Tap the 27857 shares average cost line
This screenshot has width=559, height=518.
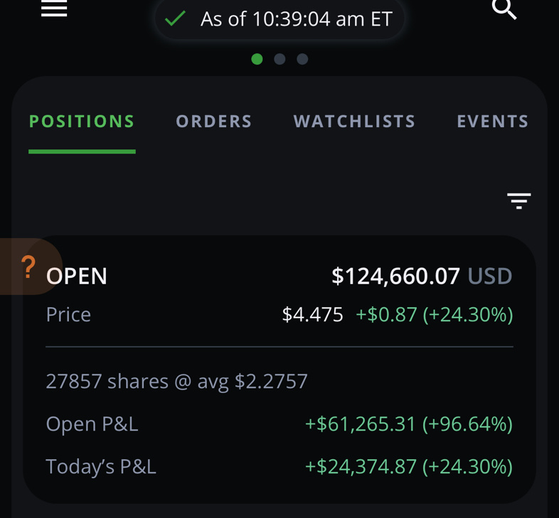(x=177, y=382)
